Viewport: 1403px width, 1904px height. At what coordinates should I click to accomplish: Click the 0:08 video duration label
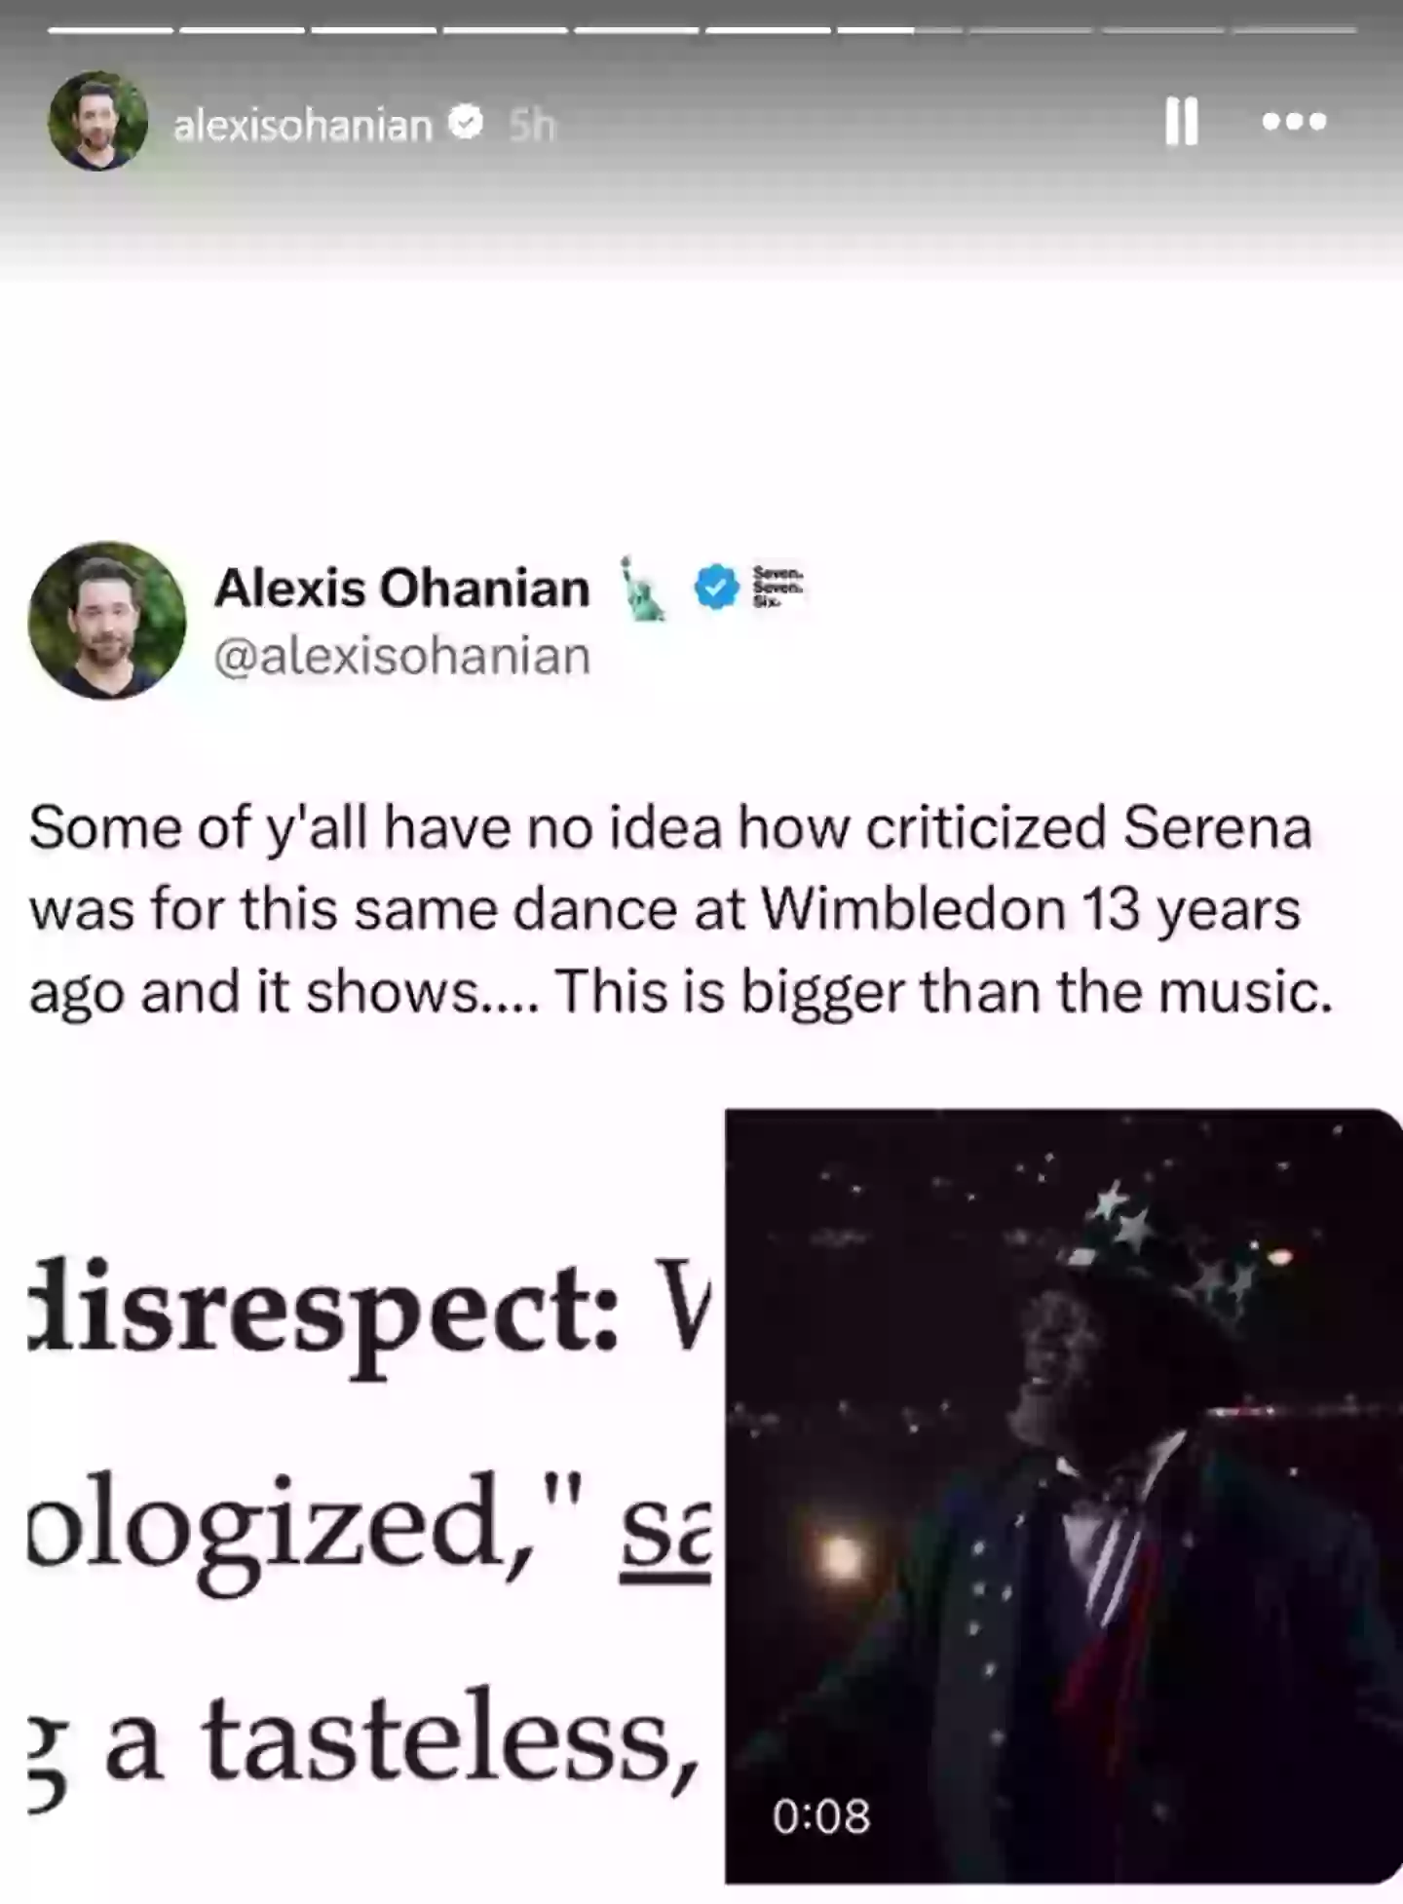click(x=820, y=1816)
